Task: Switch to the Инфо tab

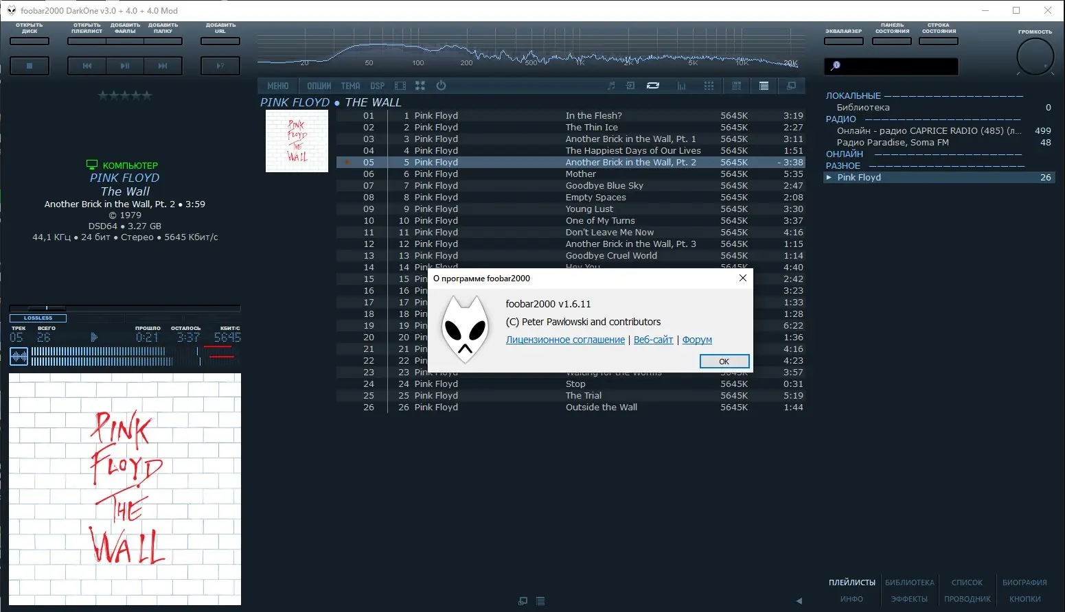Action: (851, 599)
